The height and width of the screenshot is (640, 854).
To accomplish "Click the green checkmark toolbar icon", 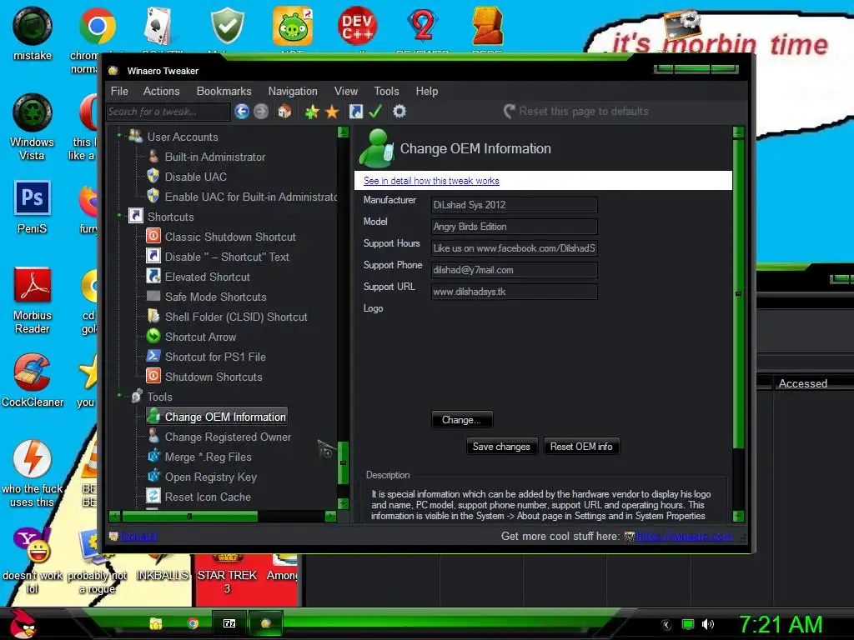I will pyautogui.click(x=375, y=112).
